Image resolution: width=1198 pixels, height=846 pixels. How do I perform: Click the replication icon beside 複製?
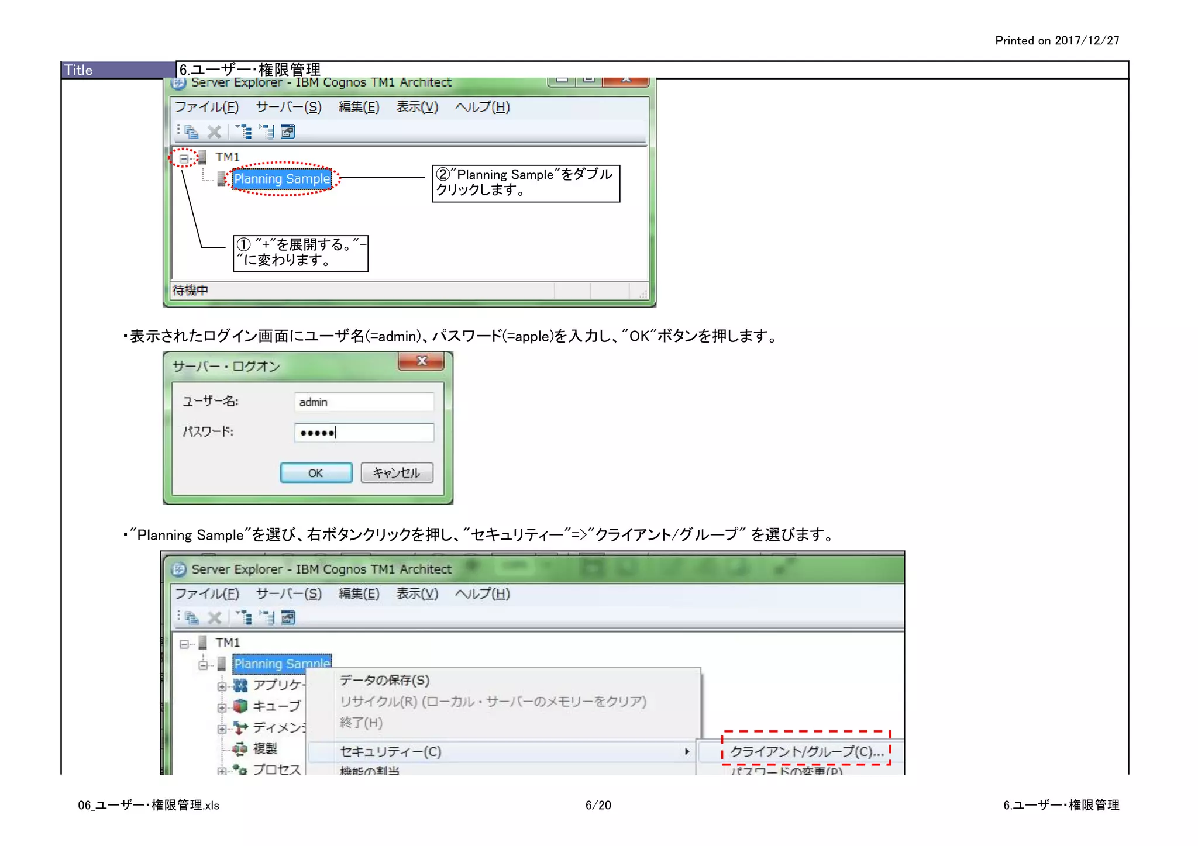pos(240,748)
